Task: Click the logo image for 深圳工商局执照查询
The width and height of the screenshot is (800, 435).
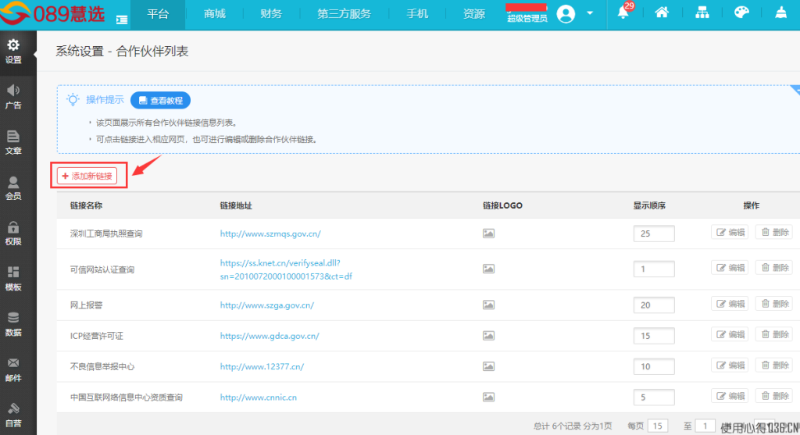Action: pos(489,234)
